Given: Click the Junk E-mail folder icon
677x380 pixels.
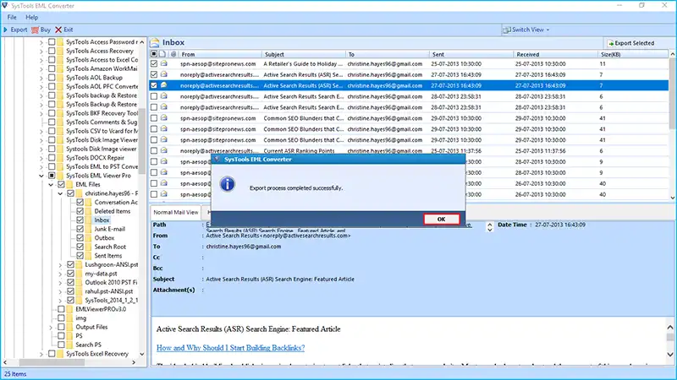Looking at the screenshot, I should [89, 229].
